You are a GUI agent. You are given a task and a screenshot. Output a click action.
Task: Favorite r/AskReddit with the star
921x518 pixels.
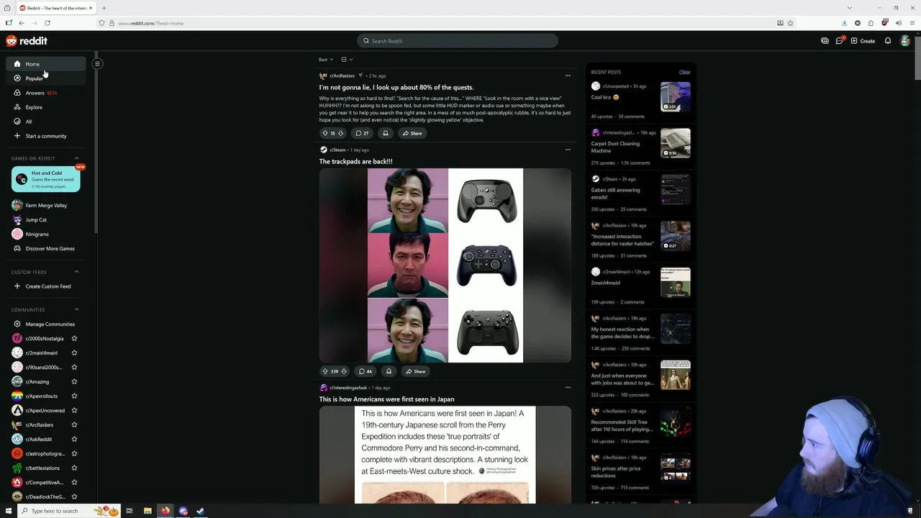(74, 439)
